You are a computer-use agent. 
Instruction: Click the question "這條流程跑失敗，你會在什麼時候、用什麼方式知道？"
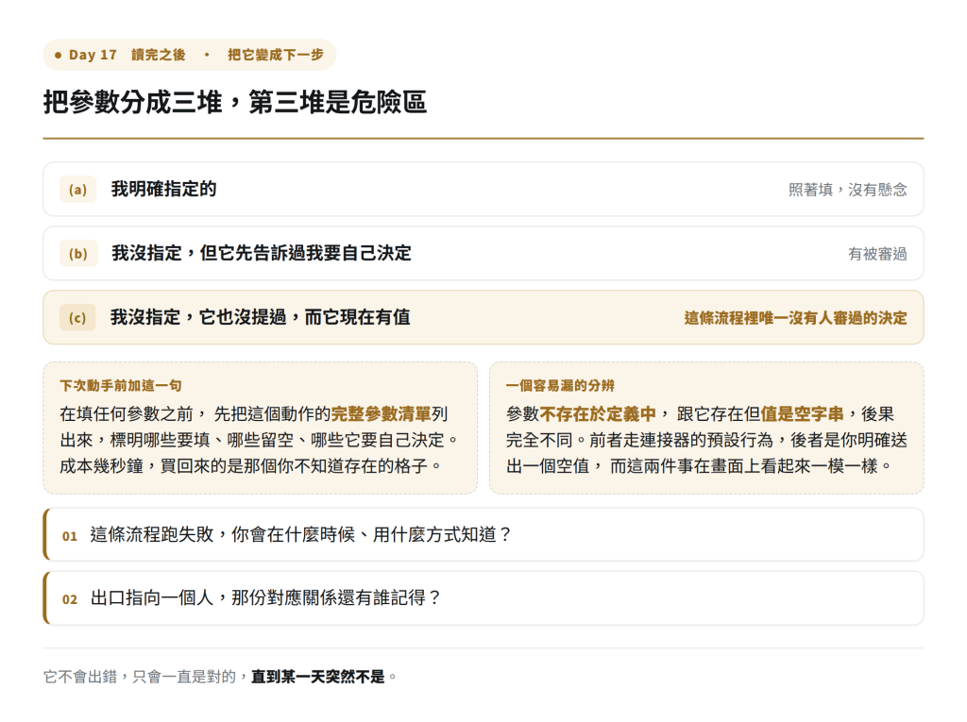(x=301, y=534)
